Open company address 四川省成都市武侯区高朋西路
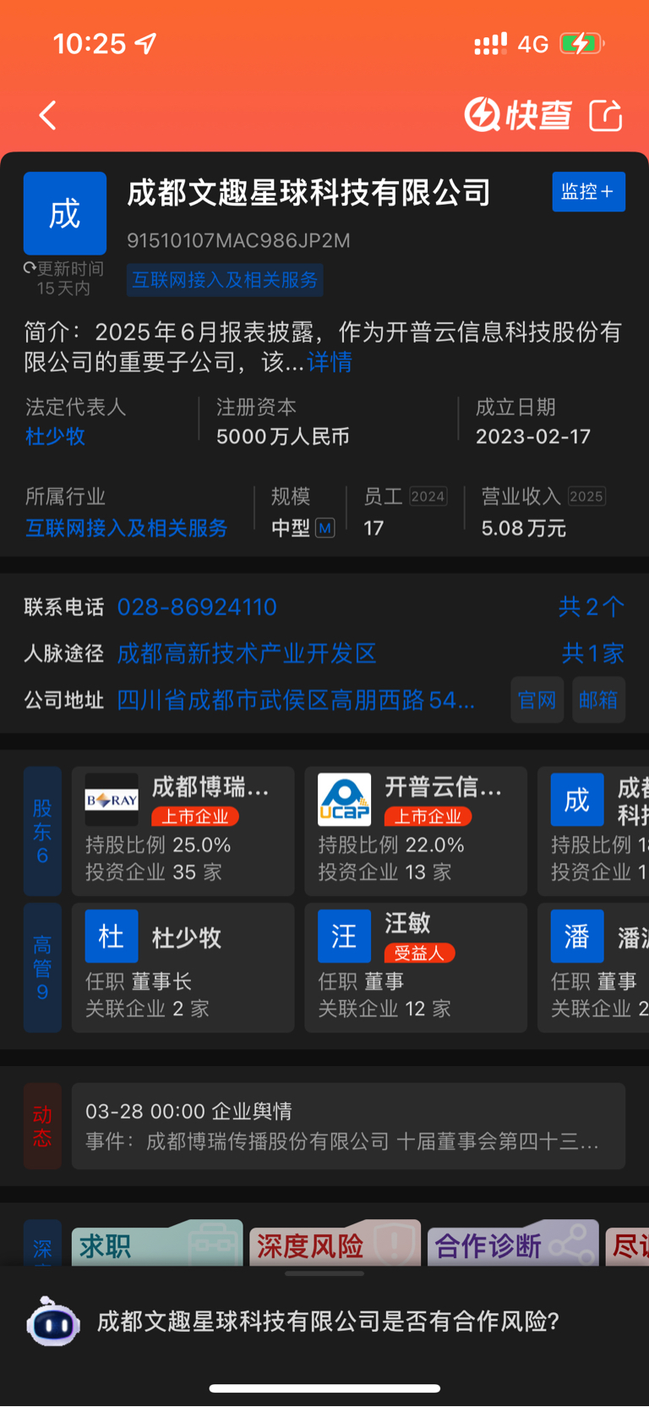The width and height of the screenshot is (649, 1407). (x=296, y=700)
